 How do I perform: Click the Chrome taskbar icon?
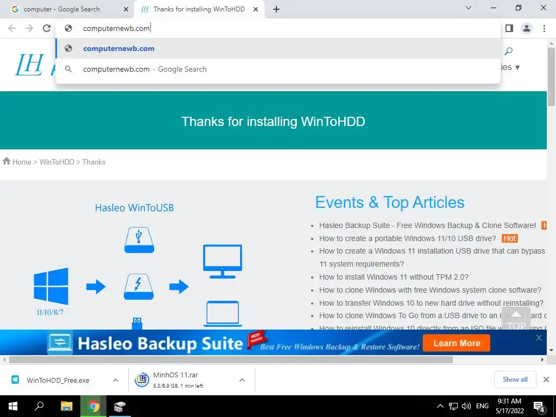coord(93,406)
